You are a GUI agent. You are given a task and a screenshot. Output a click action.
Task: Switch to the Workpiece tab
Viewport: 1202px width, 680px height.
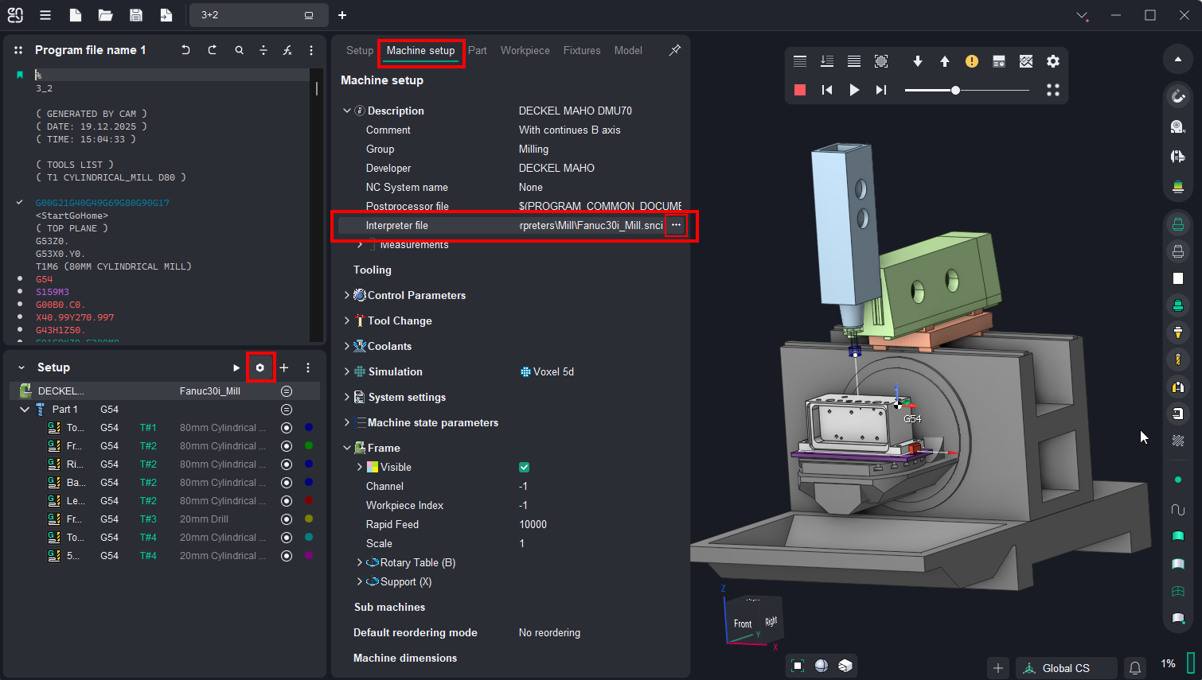click(x=525, y=50)
